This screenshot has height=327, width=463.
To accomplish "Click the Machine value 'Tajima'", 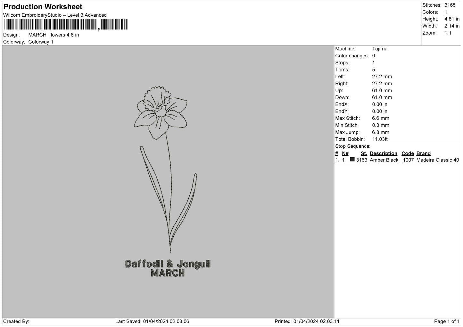I will coord(380,49).
